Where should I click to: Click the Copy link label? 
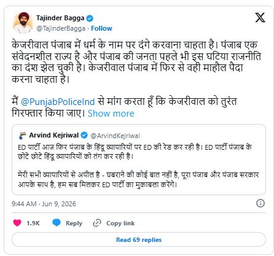[x=120, y=223]
